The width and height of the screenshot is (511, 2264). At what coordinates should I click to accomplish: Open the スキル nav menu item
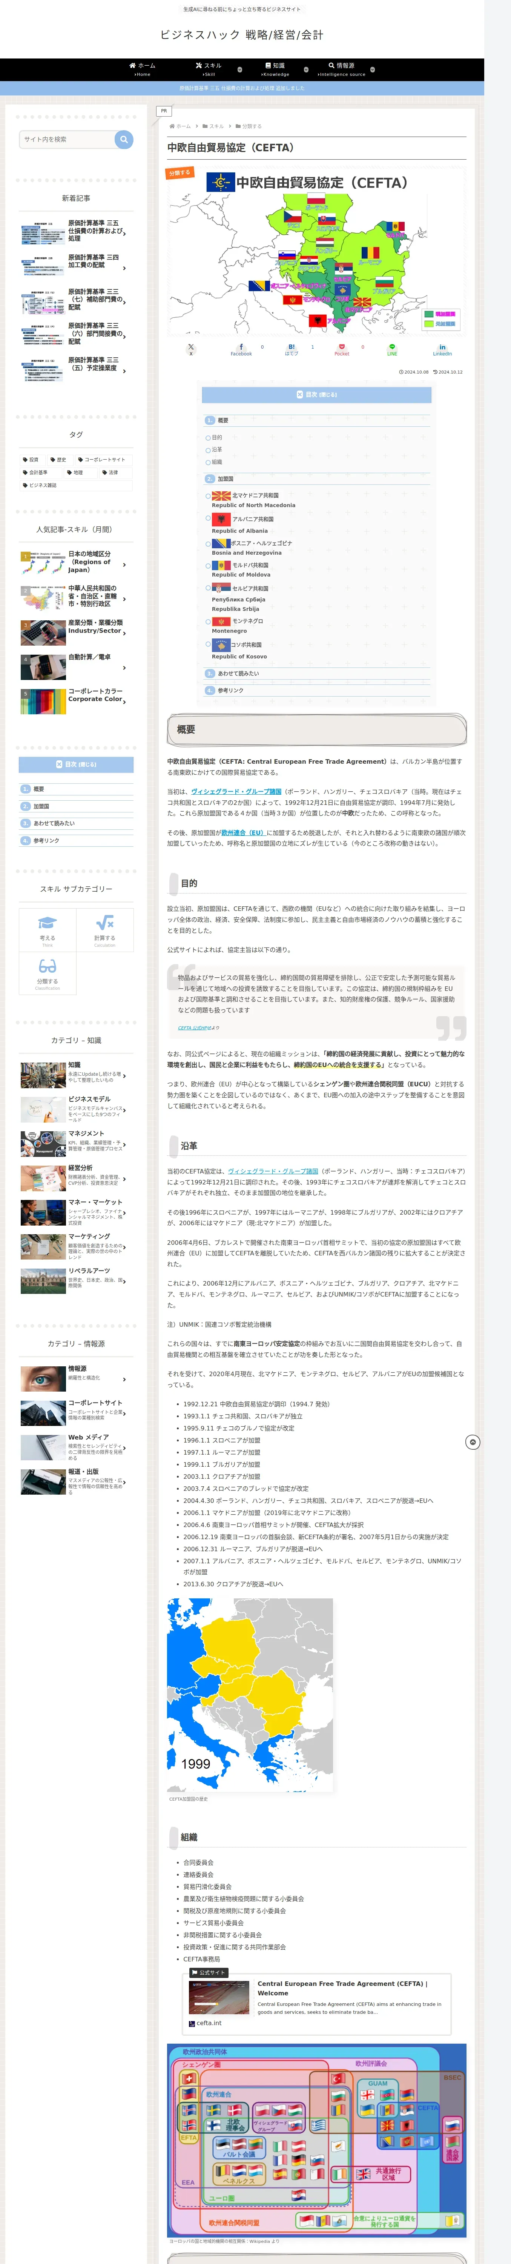coord(208,69)
